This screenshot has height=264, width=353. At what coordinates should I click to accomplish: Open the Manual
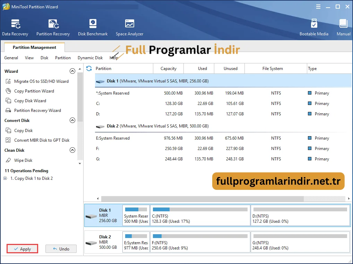tap(343, 27)
